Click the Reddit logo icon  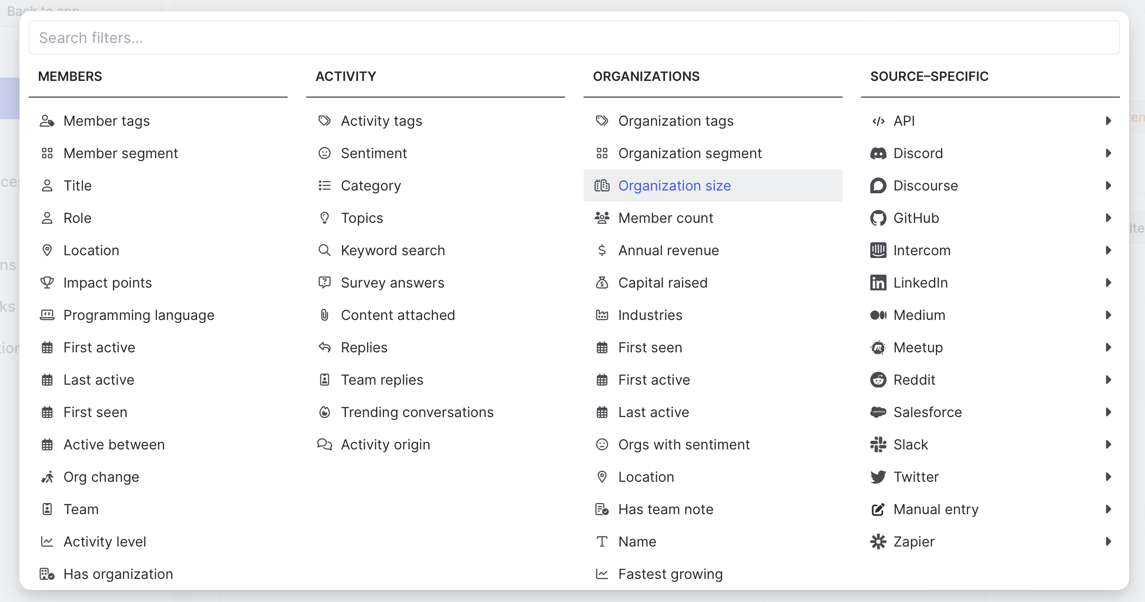click(x=878, y=380)
